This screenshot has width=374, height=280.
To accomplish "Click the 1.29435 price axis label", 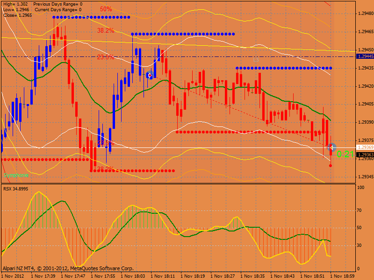I will coord(366,68).
